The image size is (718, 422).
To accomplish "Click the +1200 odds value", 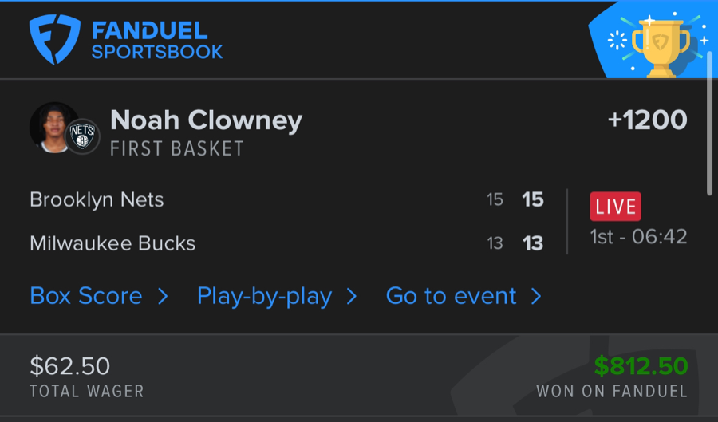I will [647, 120].
